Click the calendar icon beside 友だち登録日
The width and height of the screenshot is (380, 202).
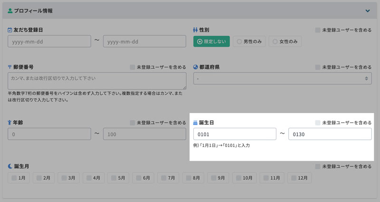[9, 30]
